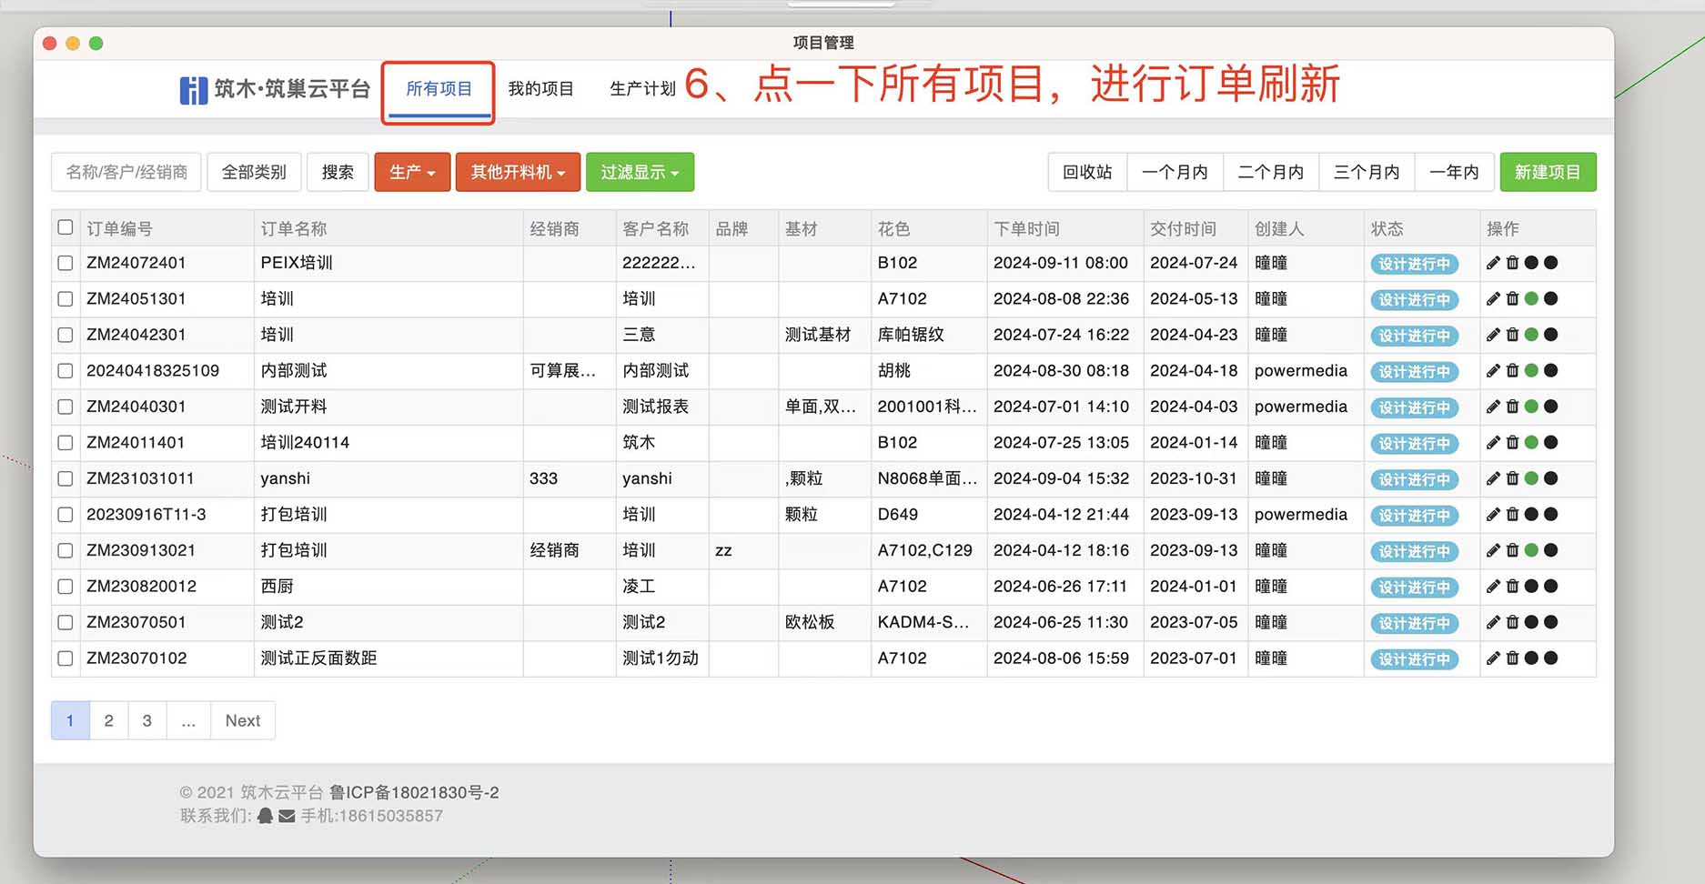
Task: Click the 设计进行中 status badge on 测试2
Action: tap(1414, 623)
